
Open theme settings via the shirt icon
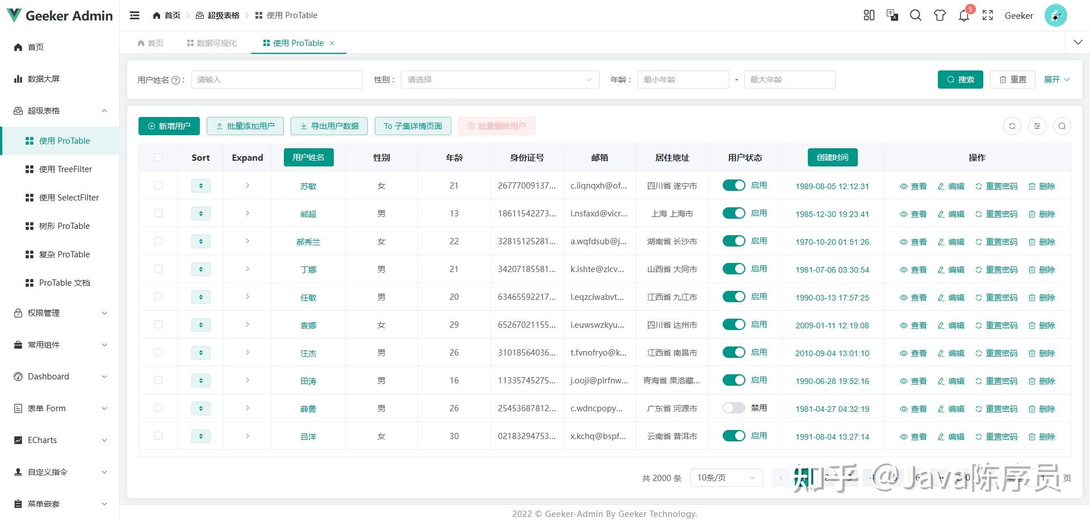[x=939, y=15]
